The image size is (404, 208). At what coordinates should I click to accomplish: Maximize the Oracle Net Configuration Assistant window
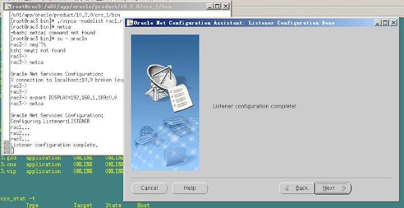click(x=385, y=23)
